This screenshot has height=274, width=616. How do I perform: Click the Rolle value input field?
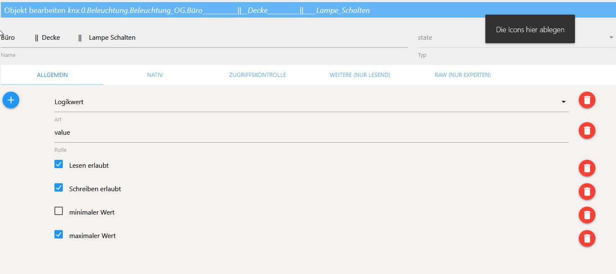312,133
